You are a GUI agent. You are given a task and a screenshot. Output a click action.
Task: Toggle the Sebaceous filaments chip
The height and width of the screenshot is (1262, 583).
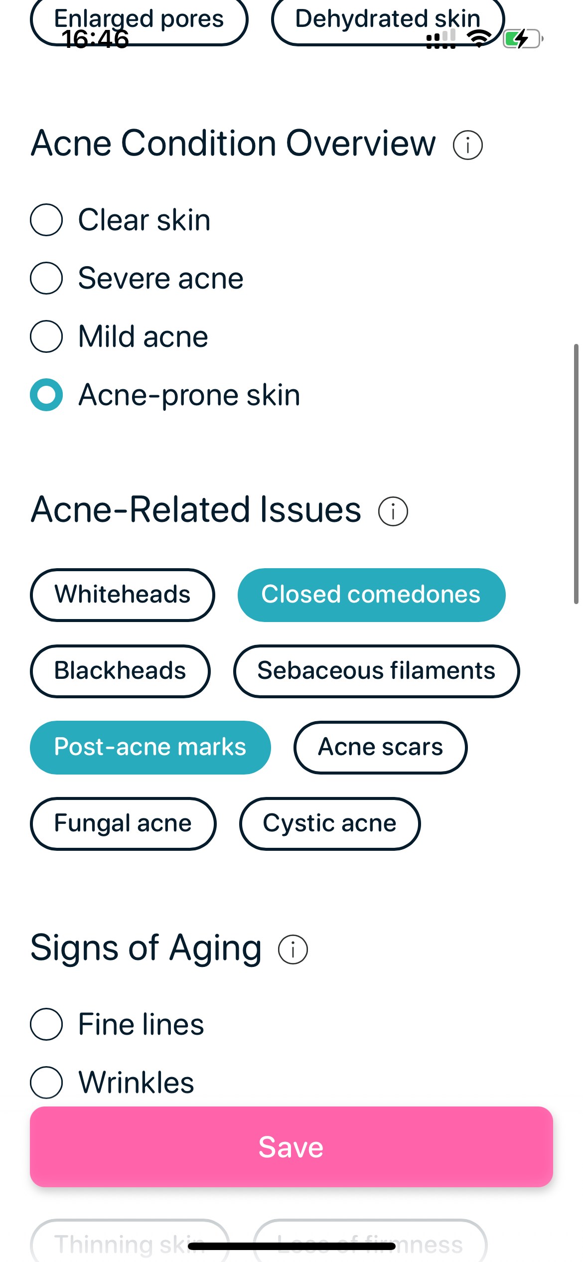pos(377,671)
